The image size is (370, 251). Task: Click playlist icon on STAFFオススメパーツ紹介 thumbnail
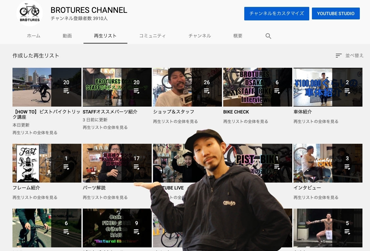coord(137,91)
